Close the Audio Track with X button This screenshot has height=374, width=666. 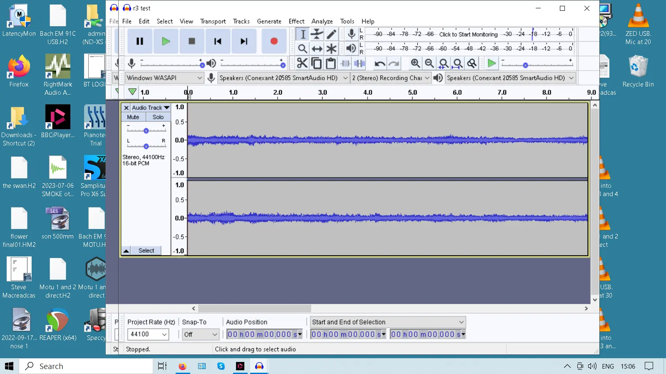click(126, 108)
